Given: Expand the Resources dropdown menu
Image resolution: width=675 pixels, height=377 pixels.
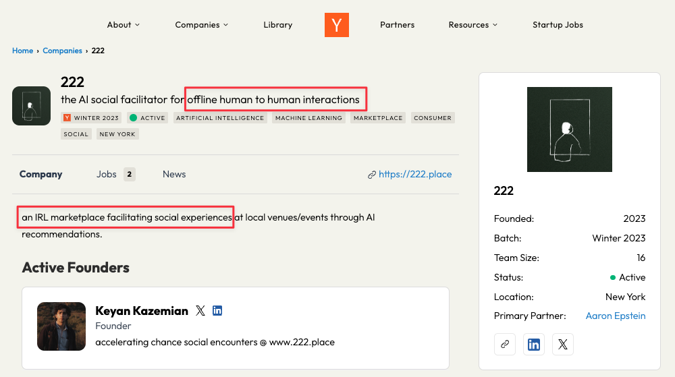Looking at the screenshot, I should tap(473, 25).
